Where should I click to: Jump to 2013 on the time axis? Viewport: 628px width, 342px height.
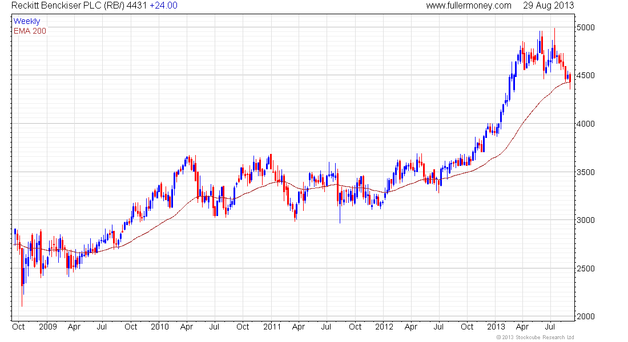(496, 327)
